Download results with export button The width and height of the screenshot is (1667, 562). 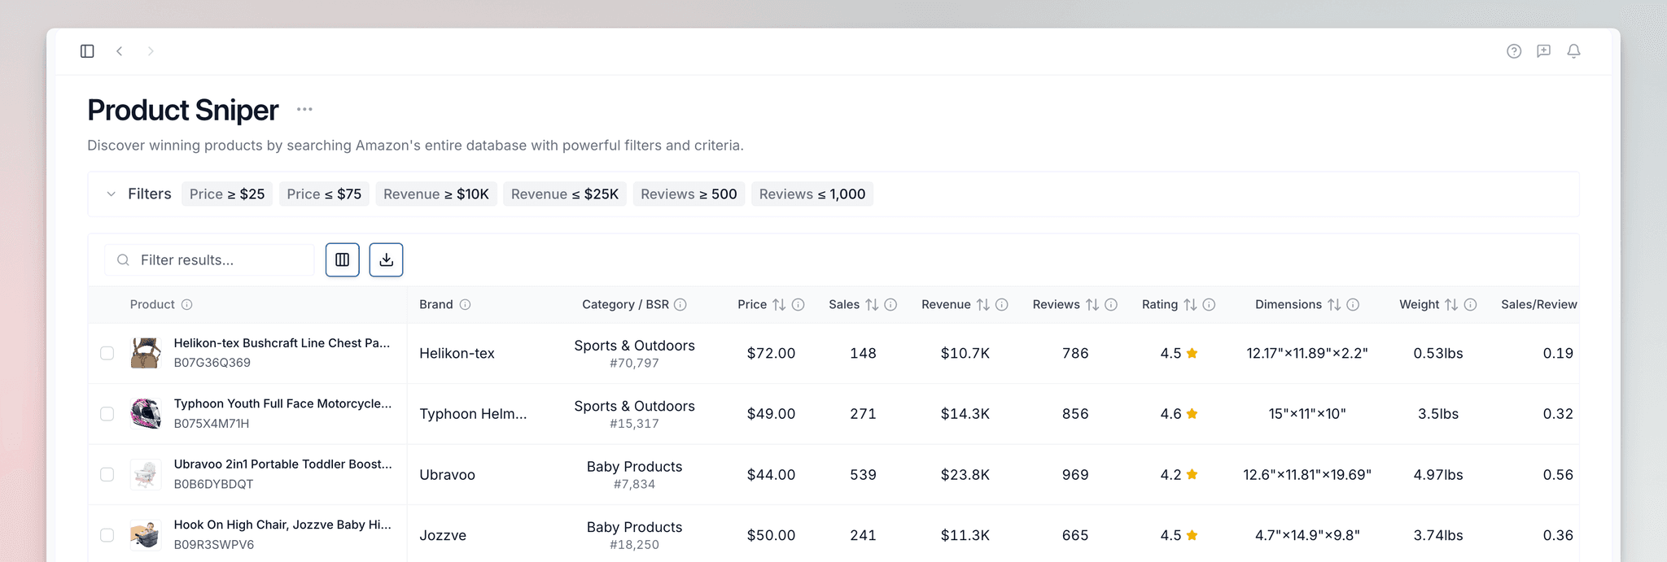point(387,260)
